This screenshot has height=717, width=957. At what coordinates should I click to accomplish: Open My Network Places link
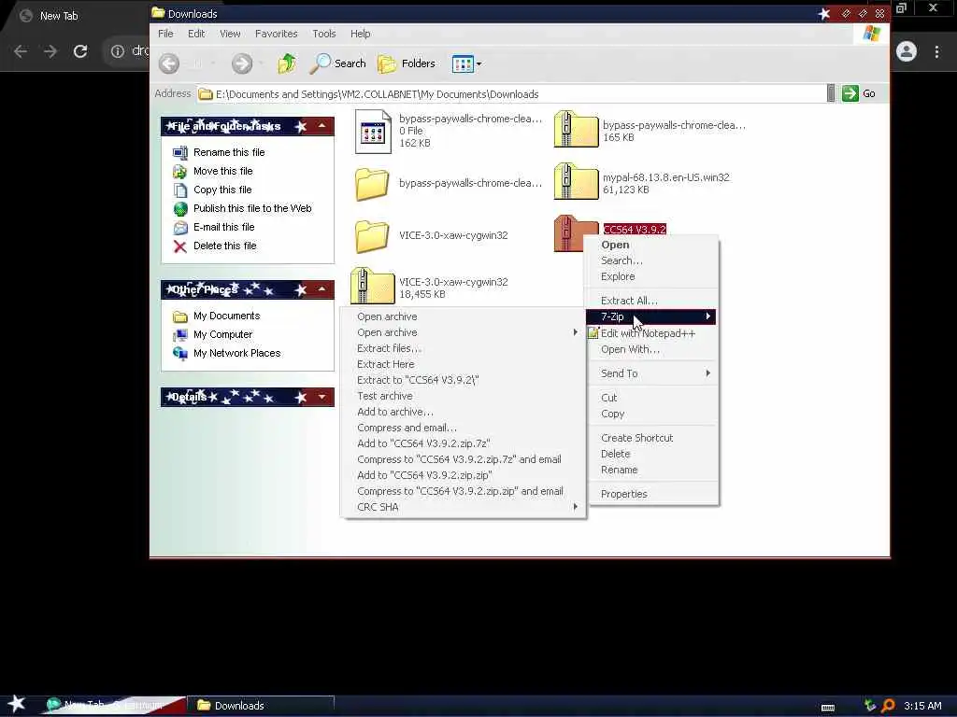[x=236, y=353]
